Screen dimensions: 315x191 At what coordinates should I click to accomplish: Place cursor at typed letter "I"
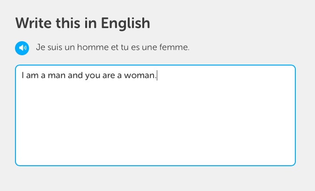click(x=23, y=75)
